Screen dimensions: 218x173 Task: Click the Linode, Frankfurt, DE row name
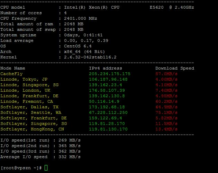[29, 96]
